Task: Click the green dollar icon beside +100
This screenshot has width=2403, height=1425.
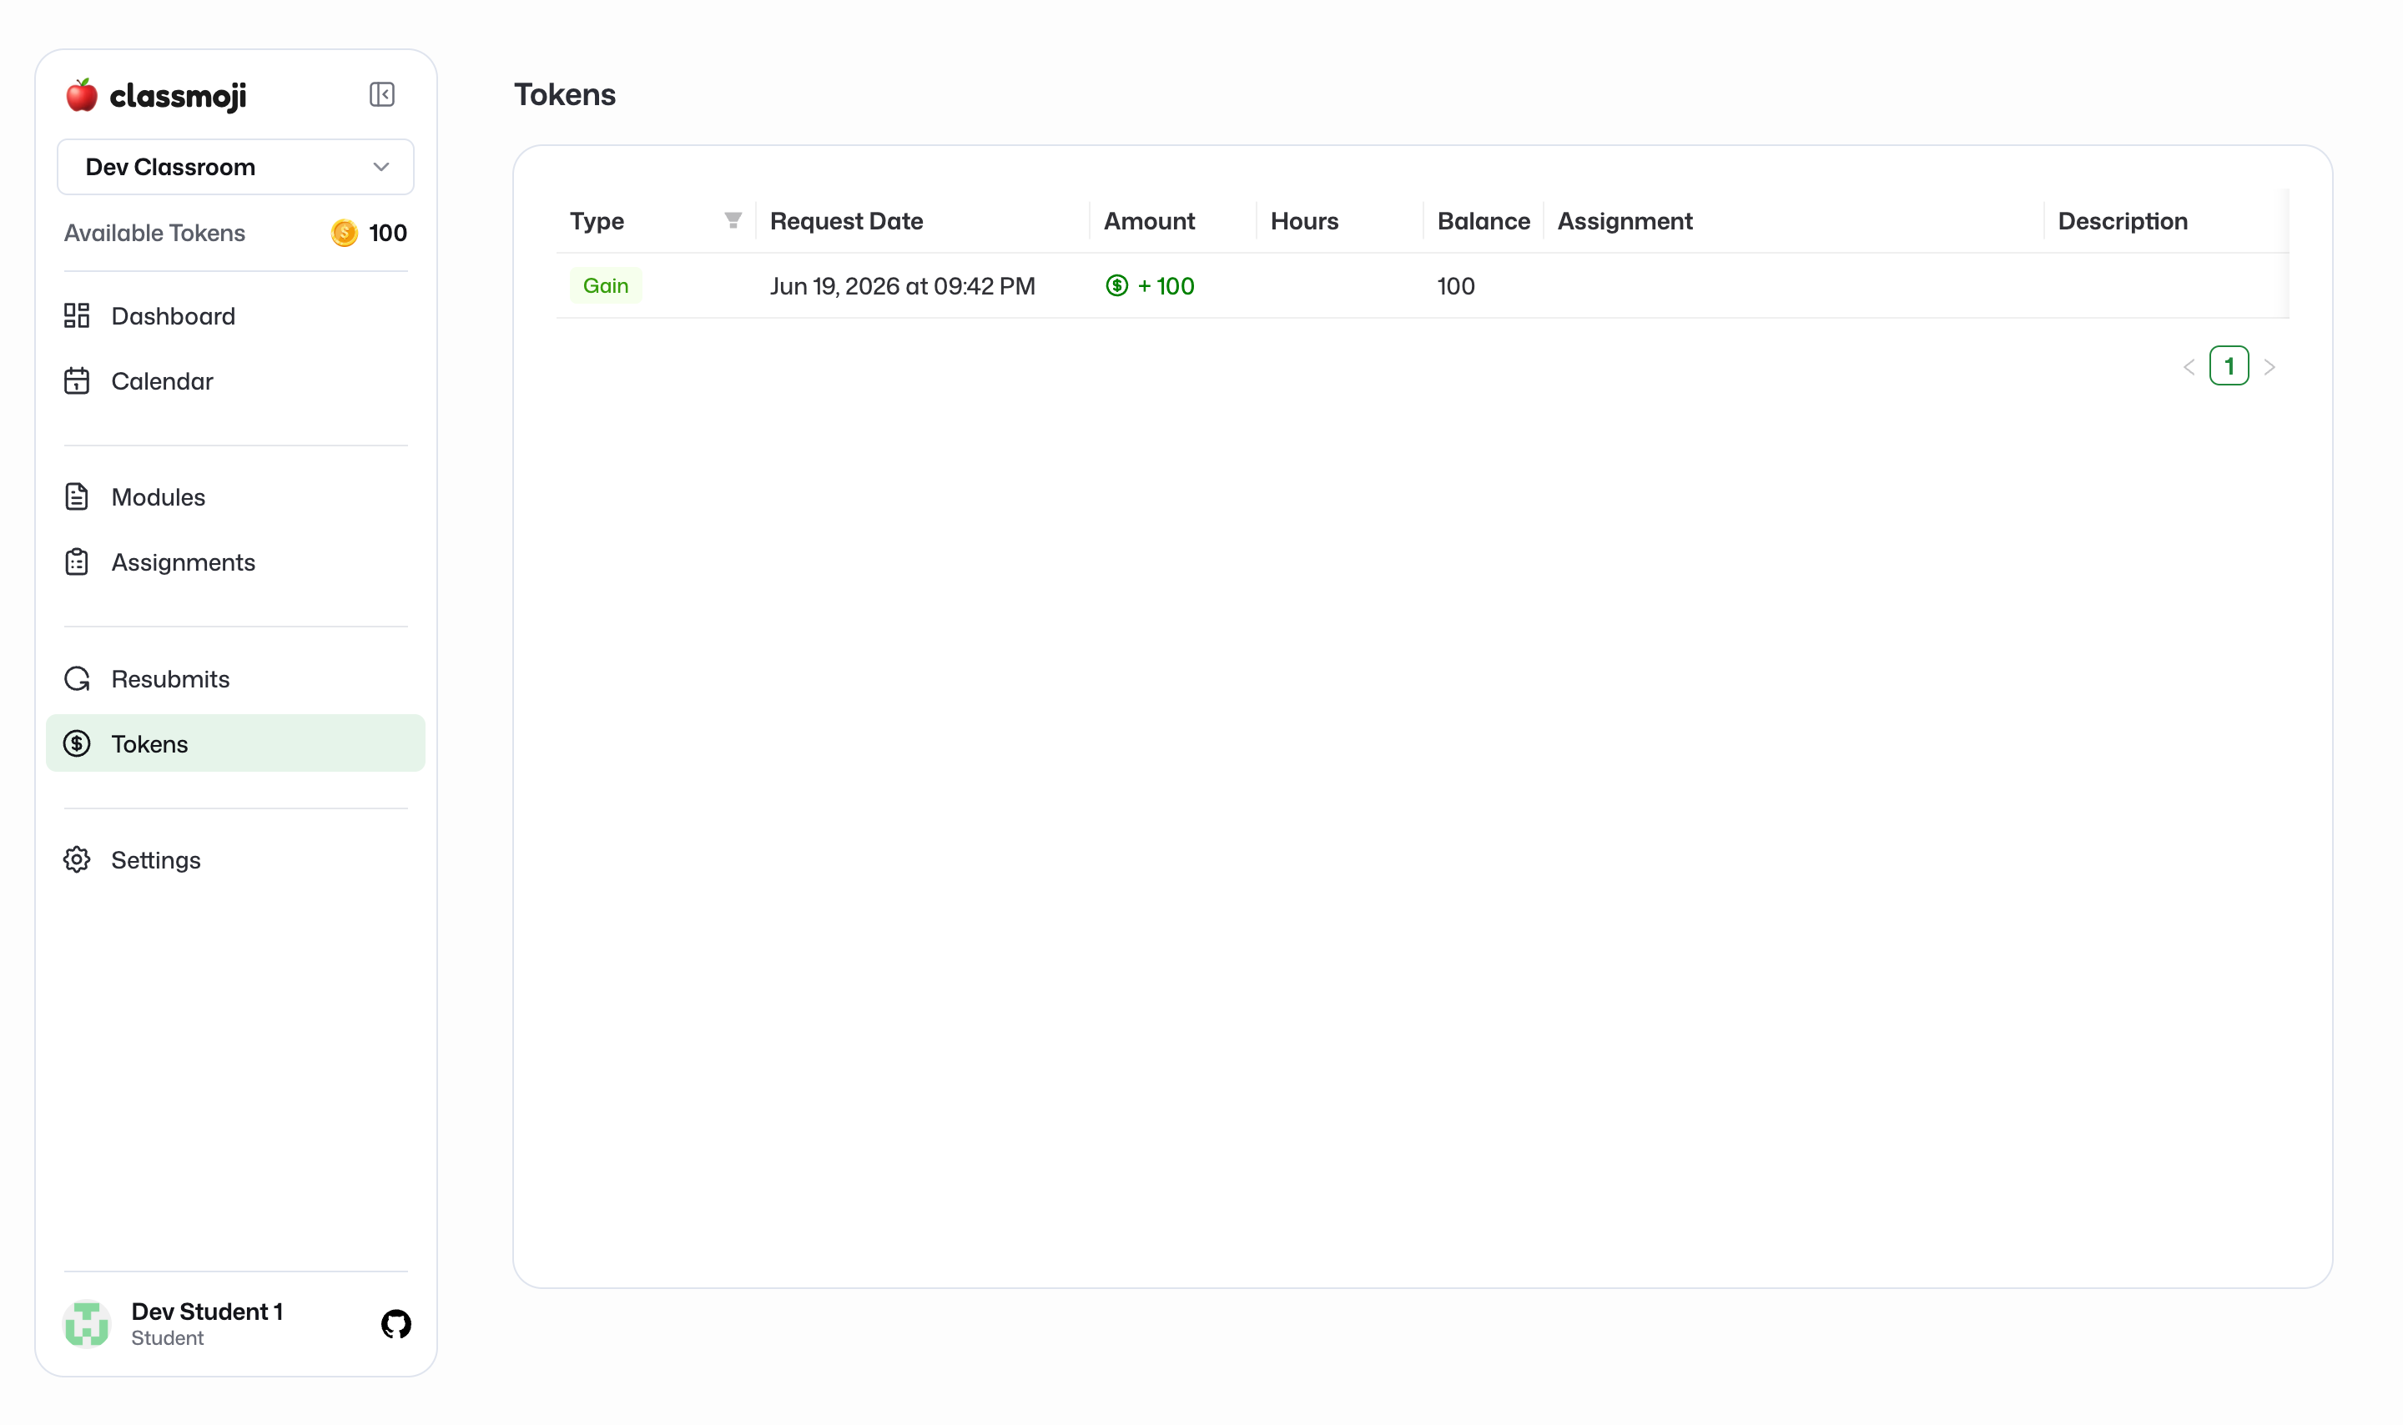Action: pyautogui.click(x=1116, y=285)
